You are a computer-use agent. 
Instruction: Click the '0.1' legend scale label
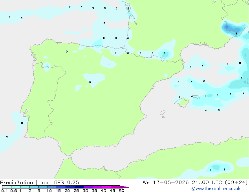pyautogui.click(x=4, y=190)
